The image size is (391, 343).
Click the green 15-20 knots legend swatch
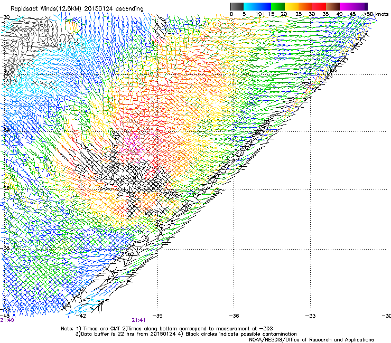tap(278, 6)
